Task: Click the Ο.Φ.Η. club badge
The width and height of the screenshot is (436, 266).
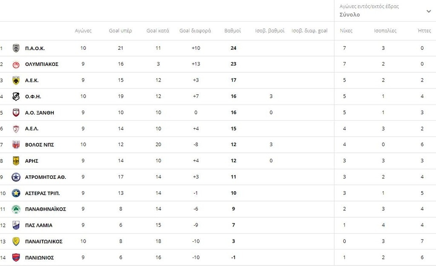Action: (x=16, y=96)
